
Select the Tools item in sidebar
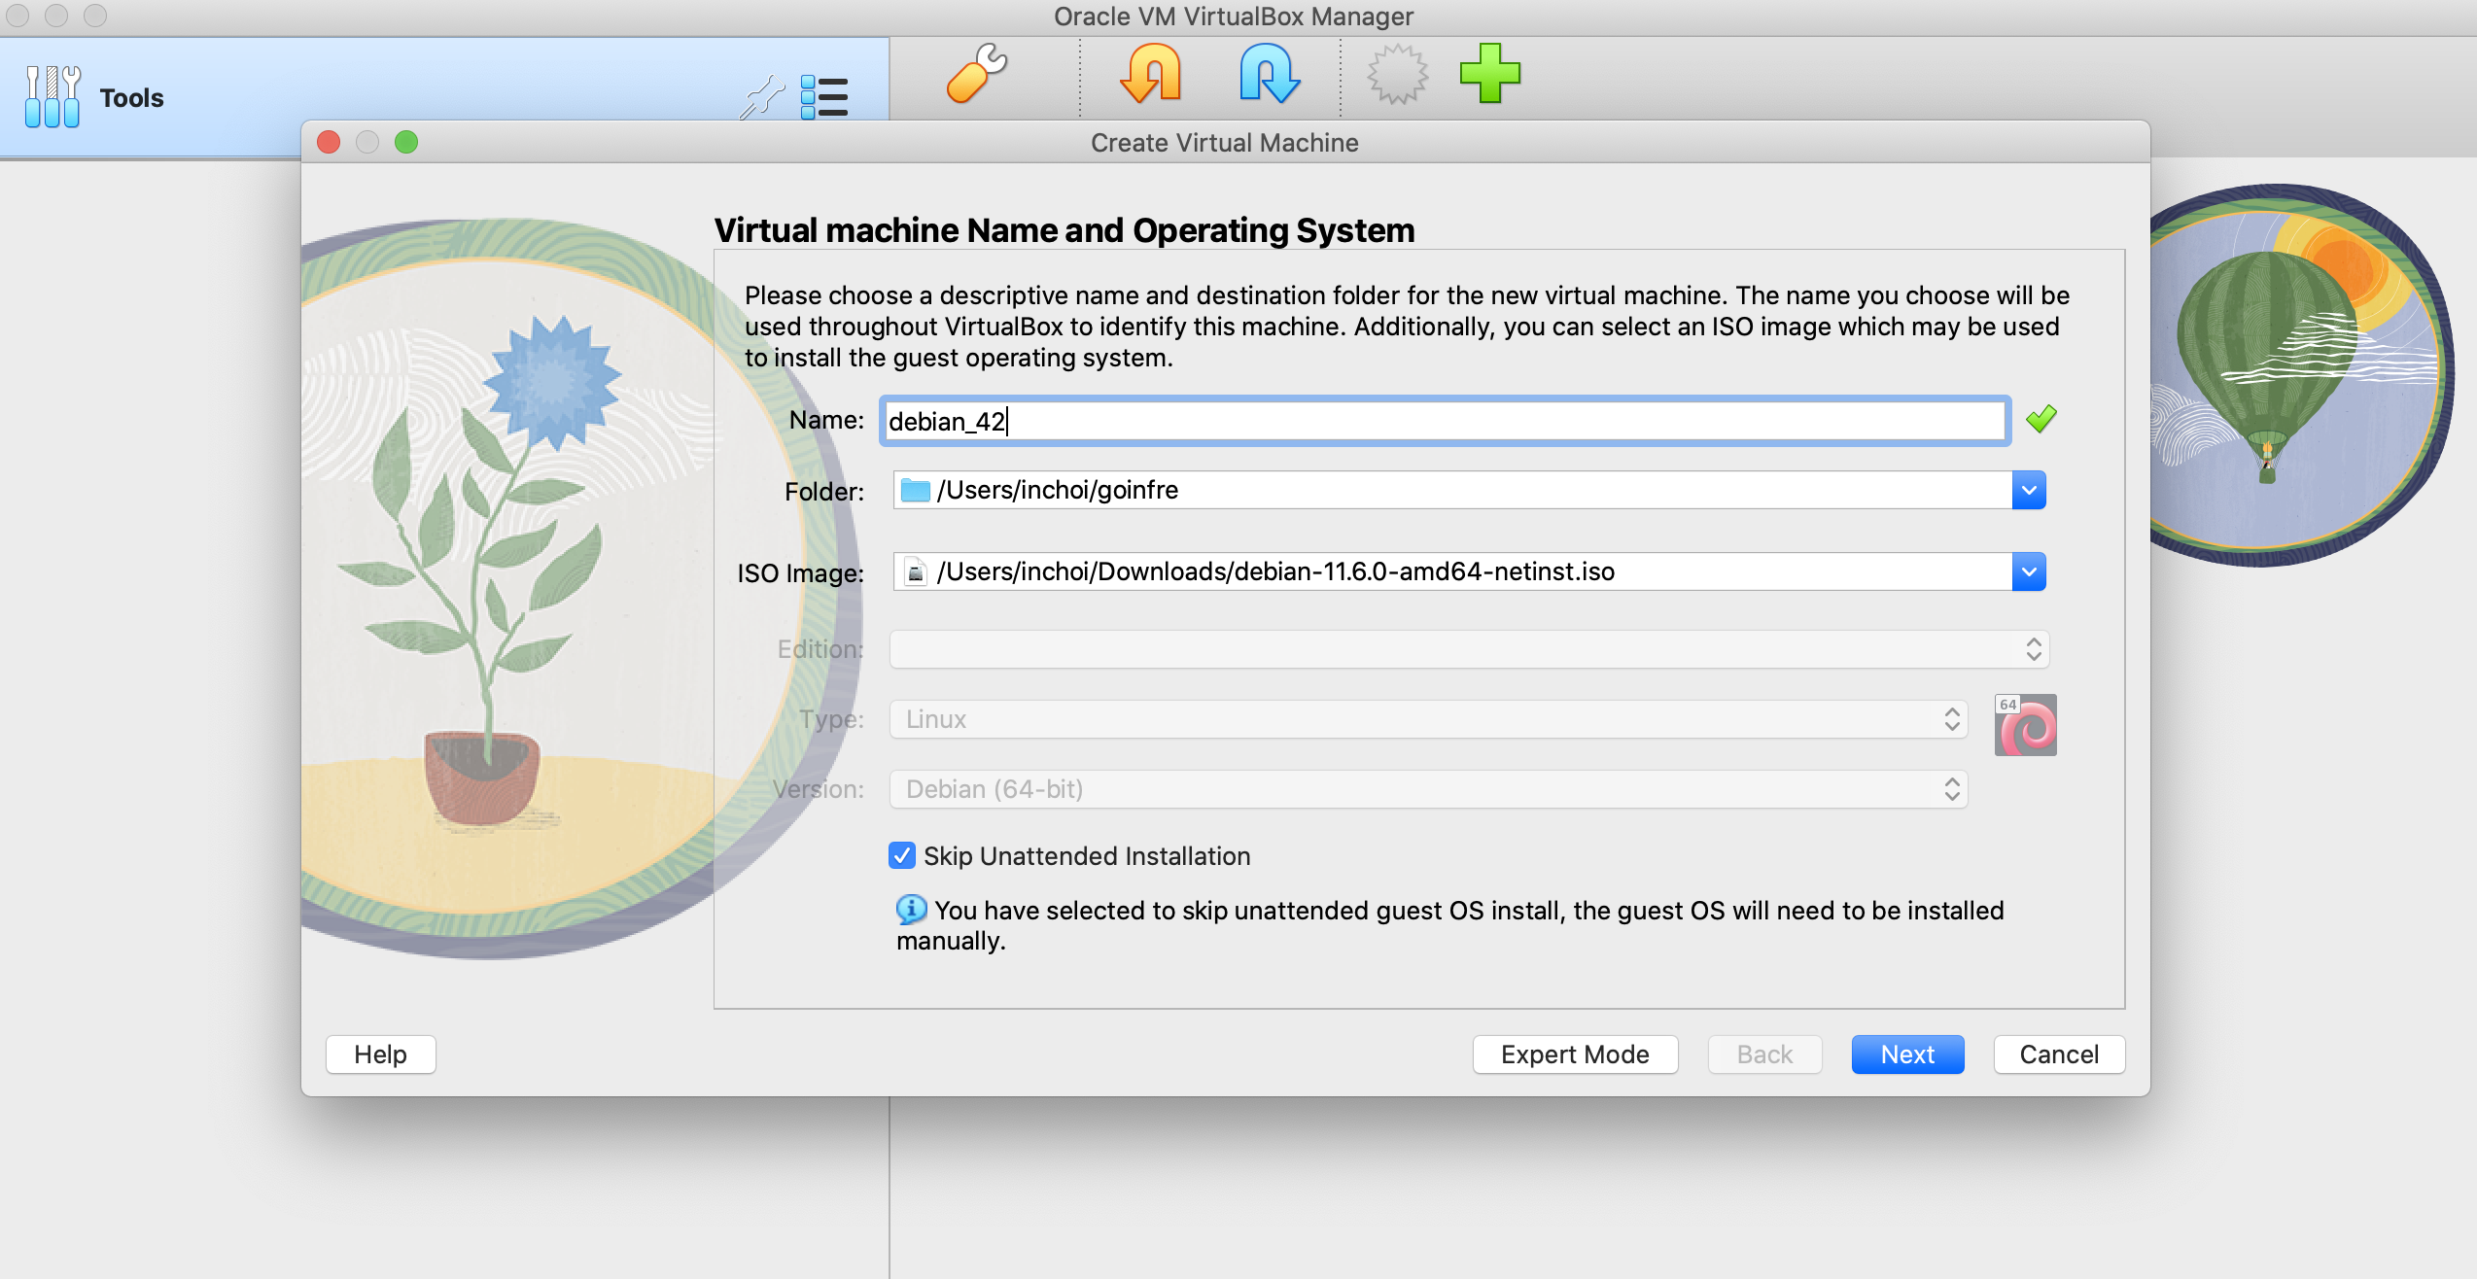coord(444,97)
